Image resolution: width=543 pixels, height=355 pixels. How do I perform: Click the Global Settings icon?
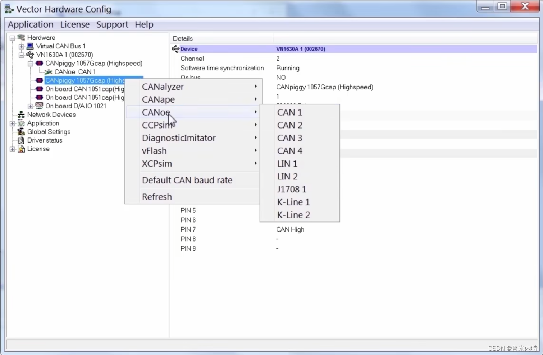(x=21, y=132)
